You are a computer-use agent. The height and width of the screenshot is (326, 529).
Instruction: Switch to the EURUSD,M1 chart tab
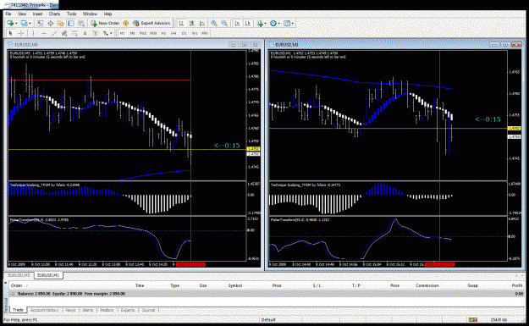[x=48, y=275]
